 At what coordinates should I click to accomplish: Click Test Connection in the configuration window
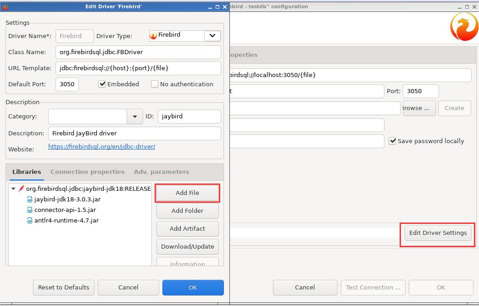coord(373,287)
